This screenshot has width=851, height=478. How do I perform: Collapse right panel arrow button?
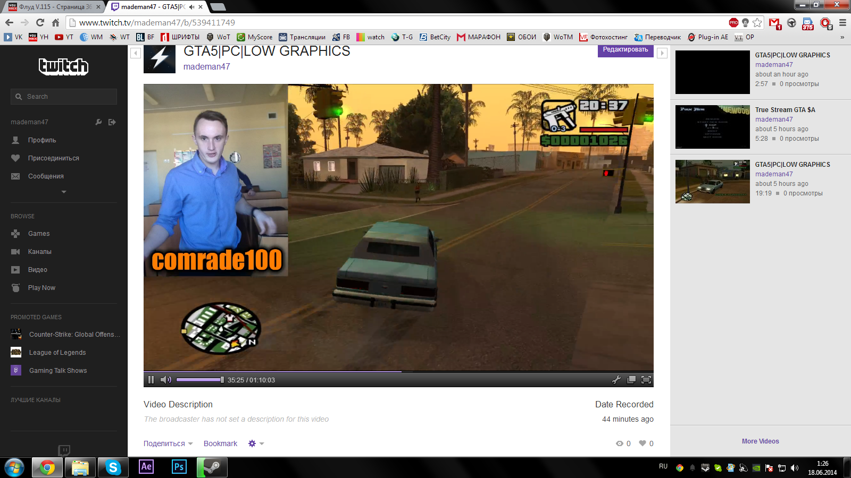tap(662, 53)
